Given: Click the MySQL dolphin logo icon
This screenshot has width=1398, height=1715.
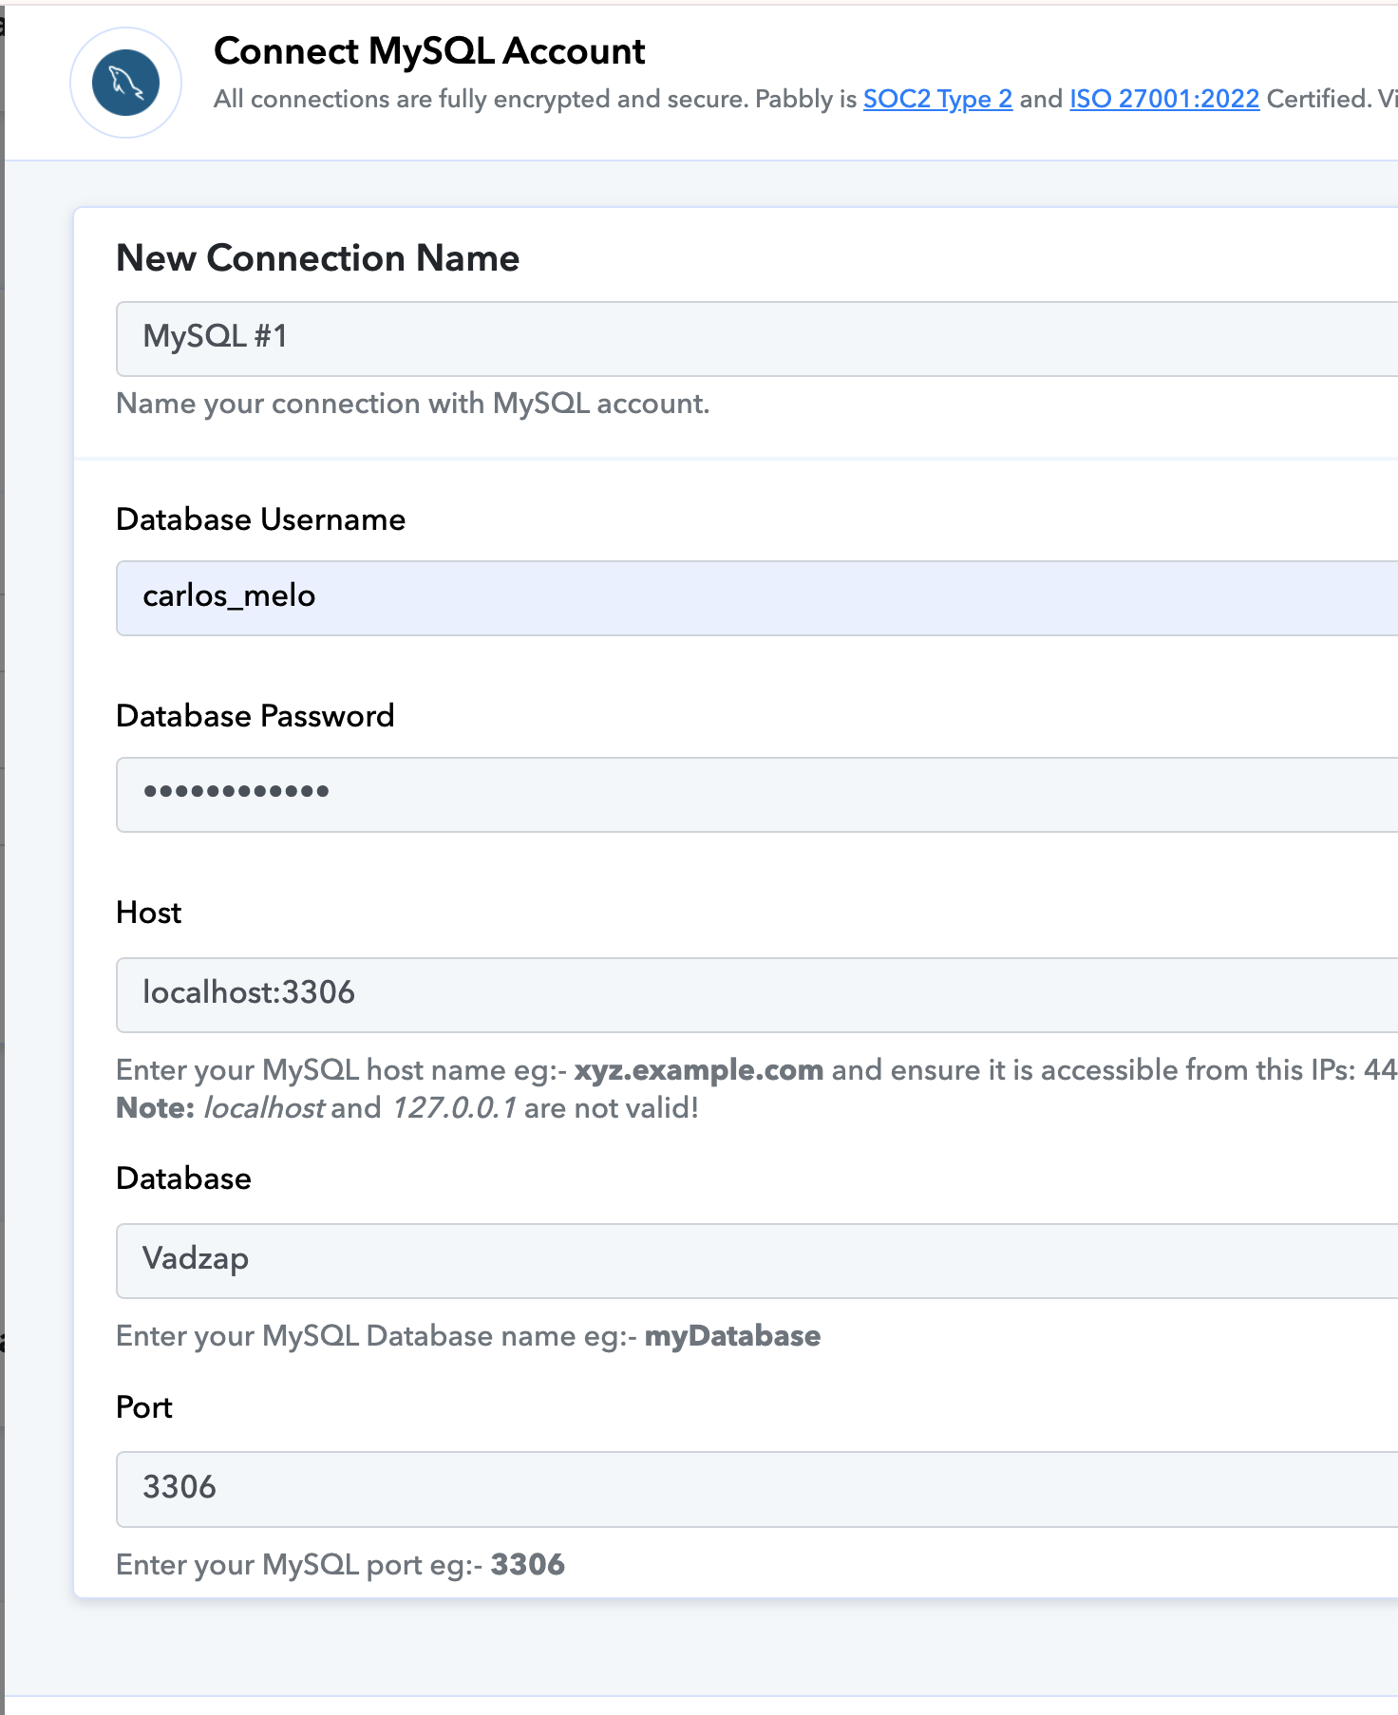Looking at the screenshot, I should pos(125,83).
